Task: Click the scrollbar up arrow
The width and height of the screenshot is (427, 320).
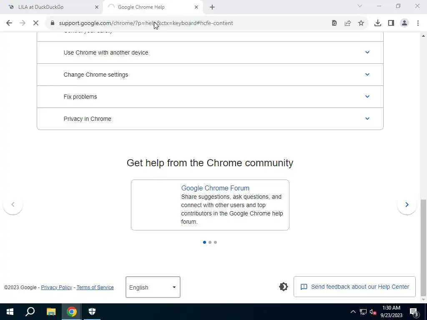Action: click(424, 36)
